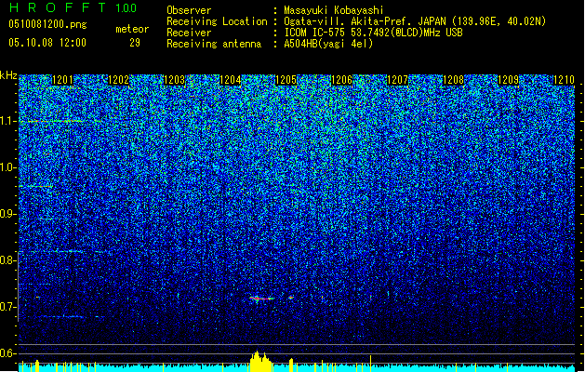The height and width of the screenshot is (372, 585).
Task: Click the antenna A504HB(yagi 4el) text
Action: tap(328, 44)
